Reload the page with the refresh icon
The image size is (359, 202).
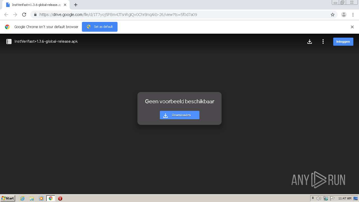(24, 15)
